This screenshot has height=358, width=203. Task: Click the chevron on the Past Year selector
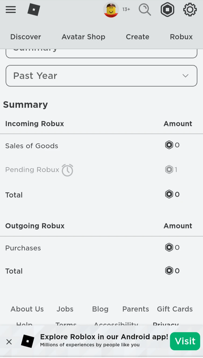pos(186,76)
